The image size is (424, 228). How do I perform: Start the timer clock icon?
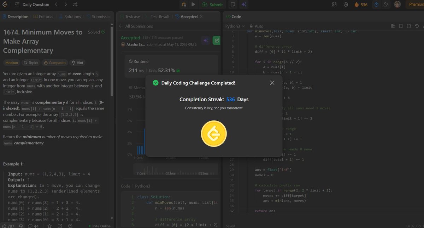(x=376, y=5)
